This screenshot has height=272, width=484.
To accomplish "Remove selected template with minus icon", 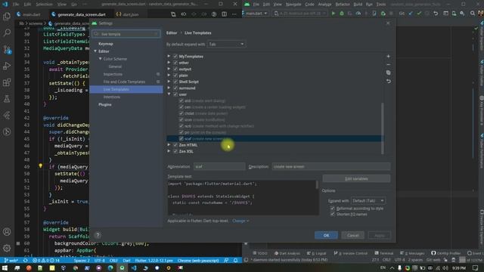I will pyautogui.click(x=388, y=64).
